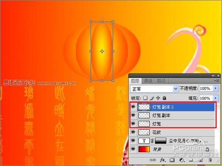Toggle visibility of the text layer
Image resolution: width=222 pixels, height=166 pixels.
coord(133,141)
